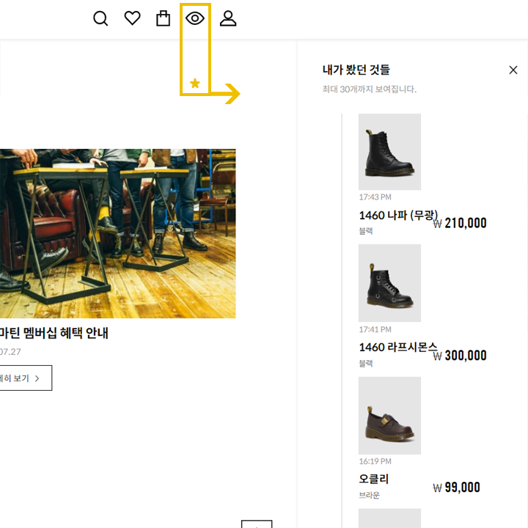Click the 자세히 보기 button

(26, 378)
